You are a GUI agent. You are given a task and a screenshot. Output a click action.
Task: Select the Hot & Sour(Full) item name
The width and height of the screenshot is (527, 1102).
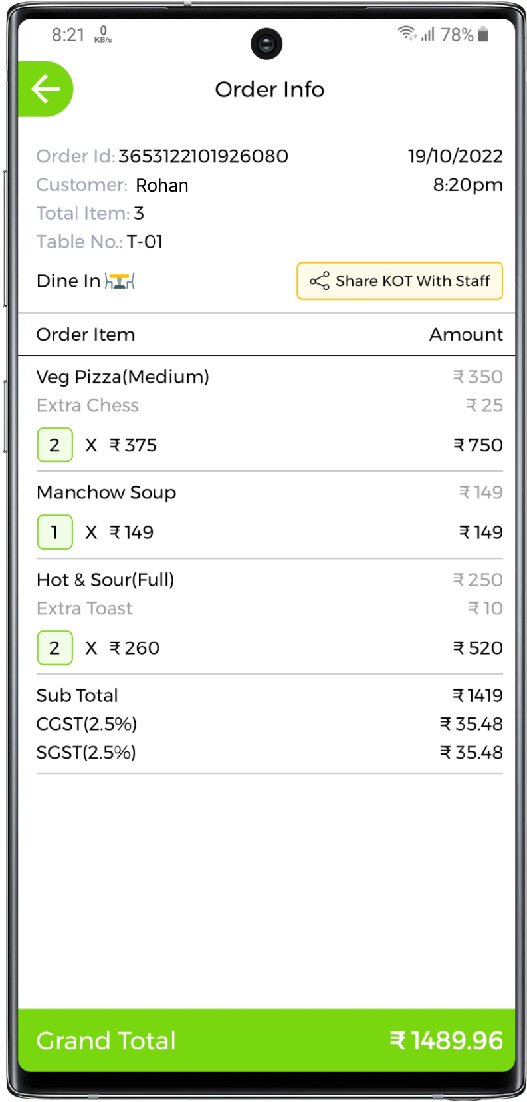pyautogui.click(x=105, y=580)
